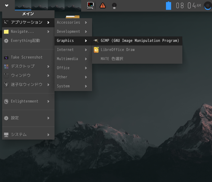This screenshot has width=212, height=182.
Task: Open the Accessories category
Action: pos(73,22)
